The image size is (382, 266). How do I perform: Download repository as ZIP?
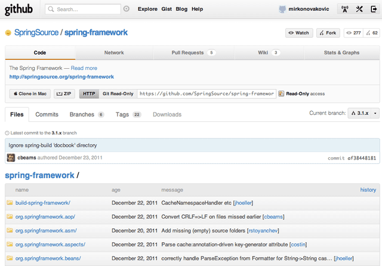click(x=64, y=94)
